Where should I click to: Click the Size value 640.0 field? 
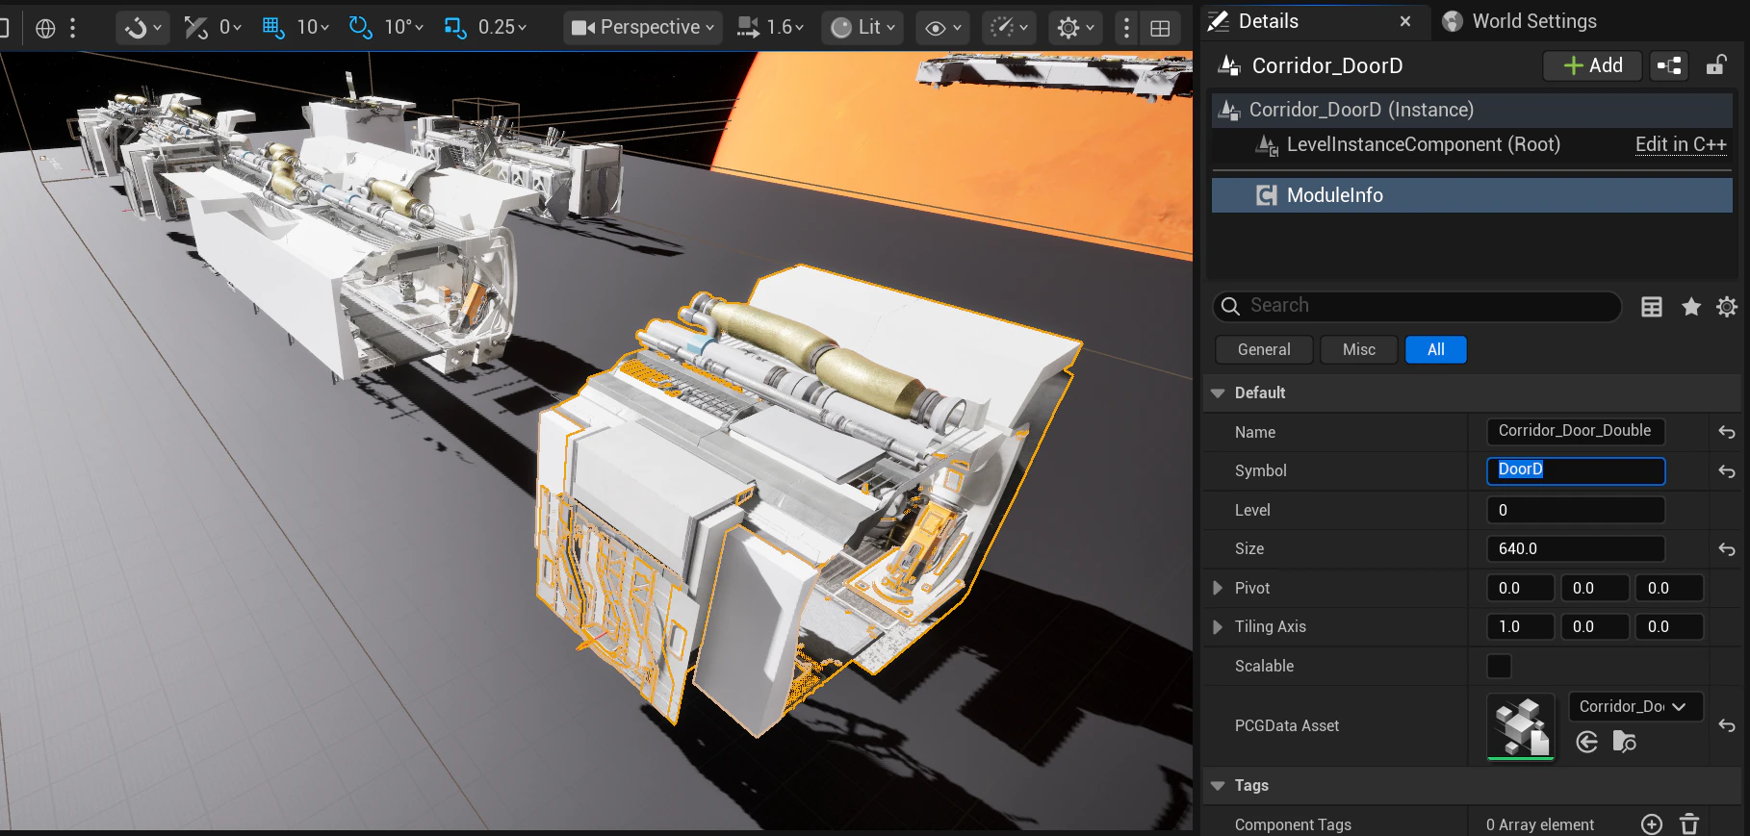click(1576, 548)
